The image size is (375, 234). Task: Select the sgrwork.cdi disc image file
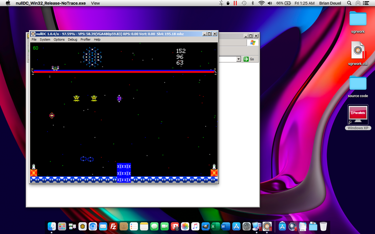tap(358, 54)
